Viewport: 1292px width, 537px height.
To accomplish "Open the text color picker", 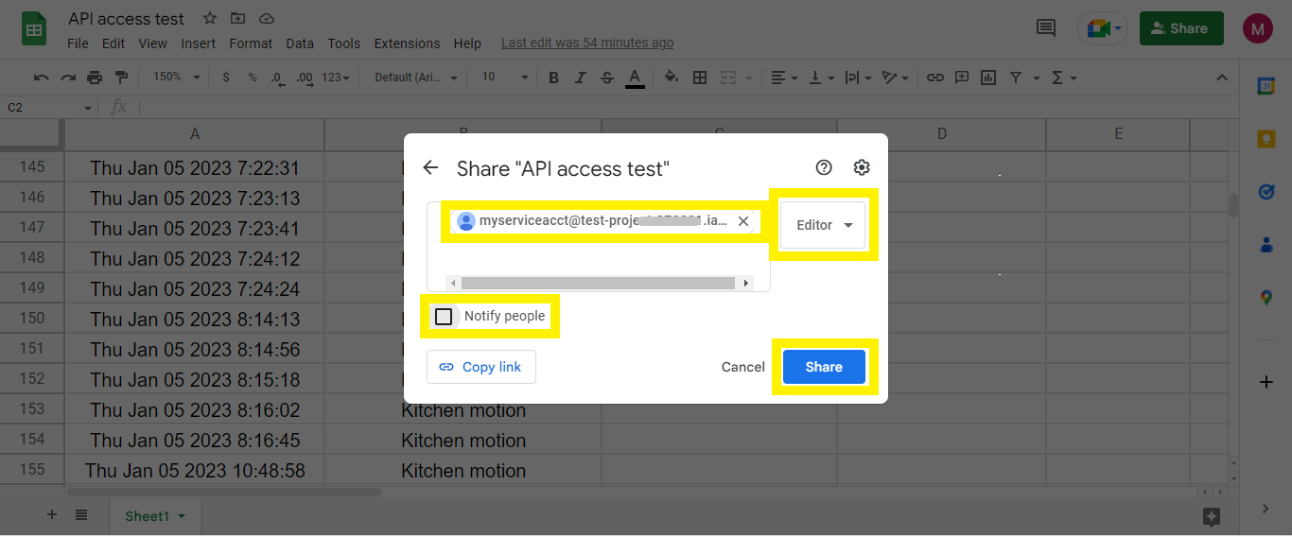I will coord(635,78).
